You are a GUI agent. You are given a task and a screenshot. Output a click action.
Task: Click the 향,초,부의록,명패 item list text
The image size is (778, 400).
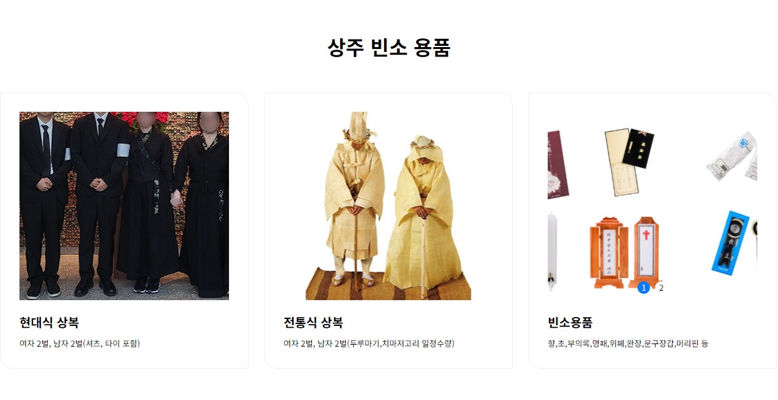pos(628,343)
